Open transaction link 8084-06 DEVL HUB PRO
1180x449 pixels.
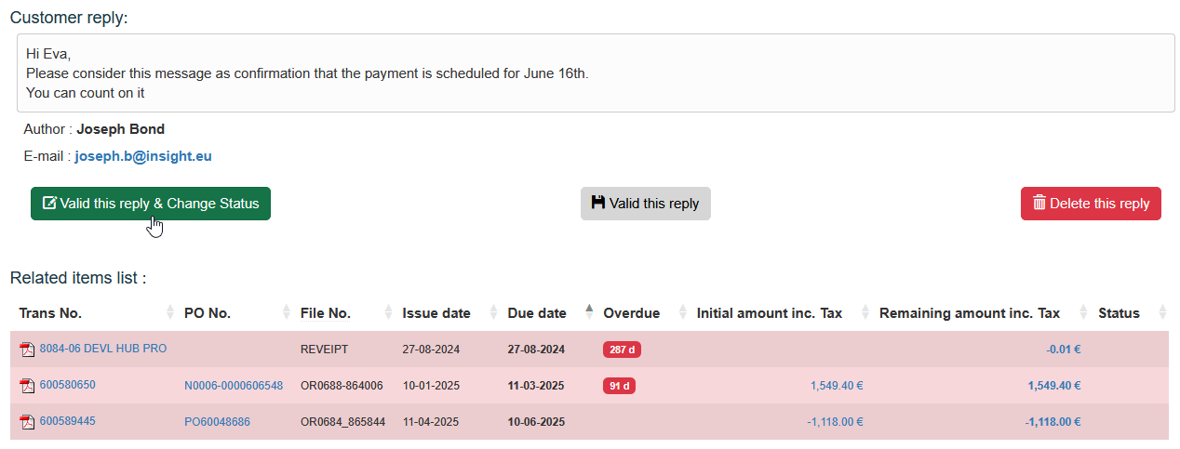click(103, 349)
